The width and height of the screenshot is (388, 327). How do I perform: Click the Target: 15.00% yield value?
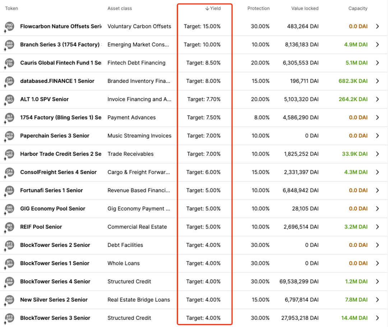(202, 26)
